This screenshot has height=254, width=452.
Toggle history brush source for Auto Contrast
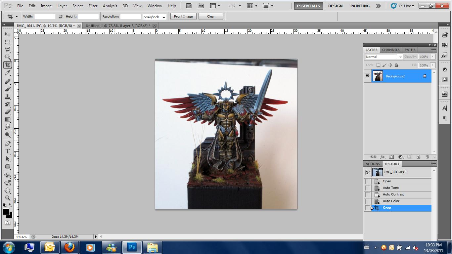[x=368, y=194]
